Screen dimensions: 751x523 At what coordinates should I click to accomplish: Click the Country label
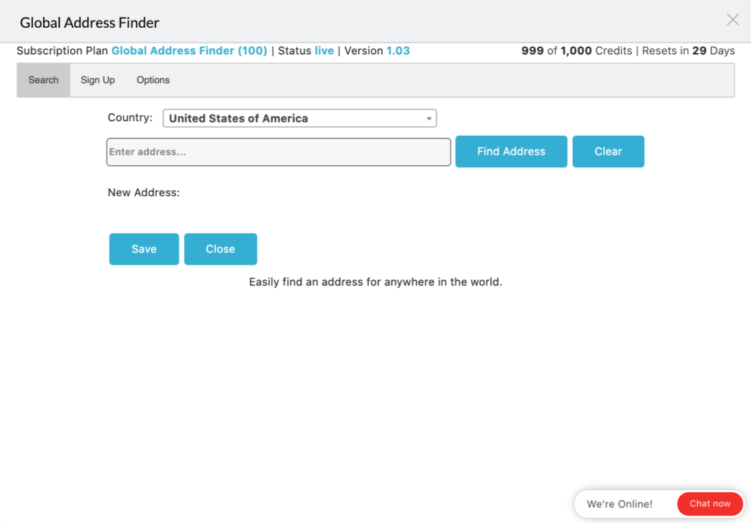tap(130, 118)
